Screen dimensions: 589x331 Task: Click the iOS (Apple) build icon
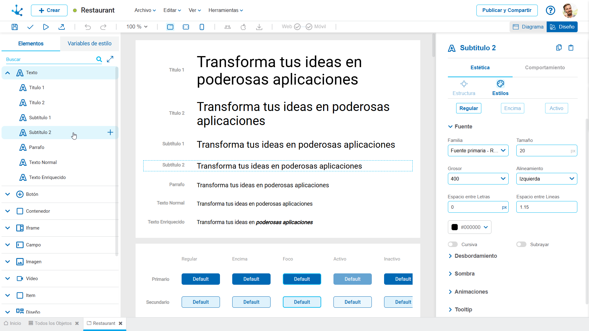tap(243, 27)
